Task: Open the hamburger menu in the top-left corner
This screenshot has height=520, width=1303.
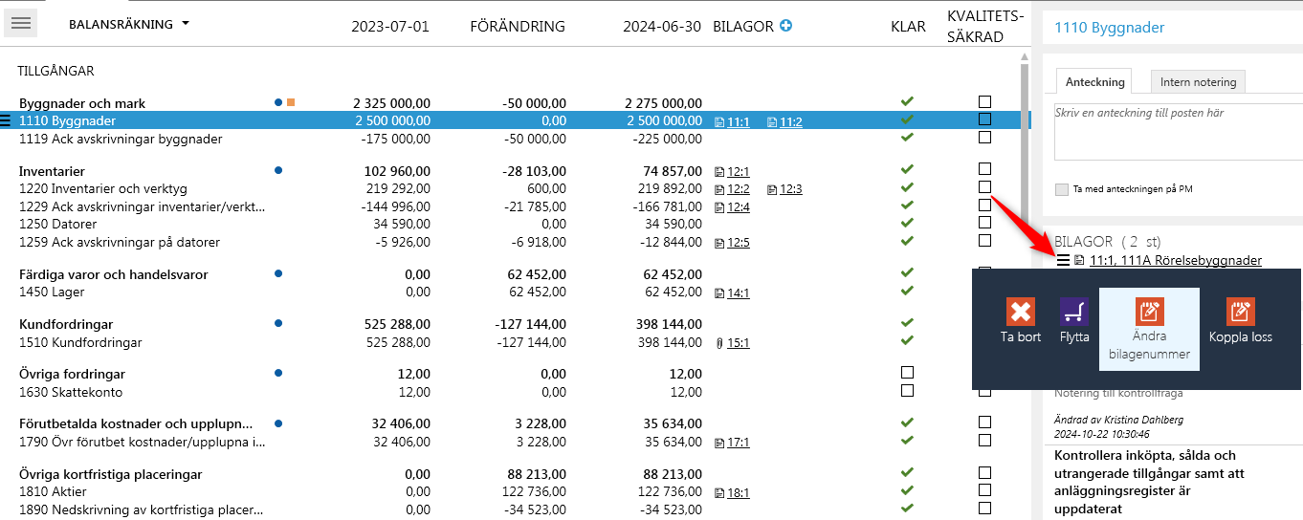Action: (x=20, y=23)
